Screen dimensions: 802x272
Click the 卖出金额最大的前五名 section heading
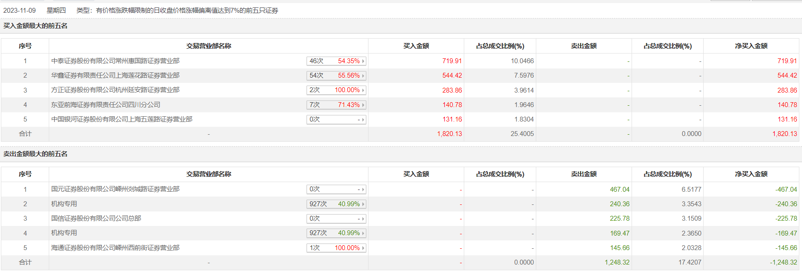click(x=36, y=154)
